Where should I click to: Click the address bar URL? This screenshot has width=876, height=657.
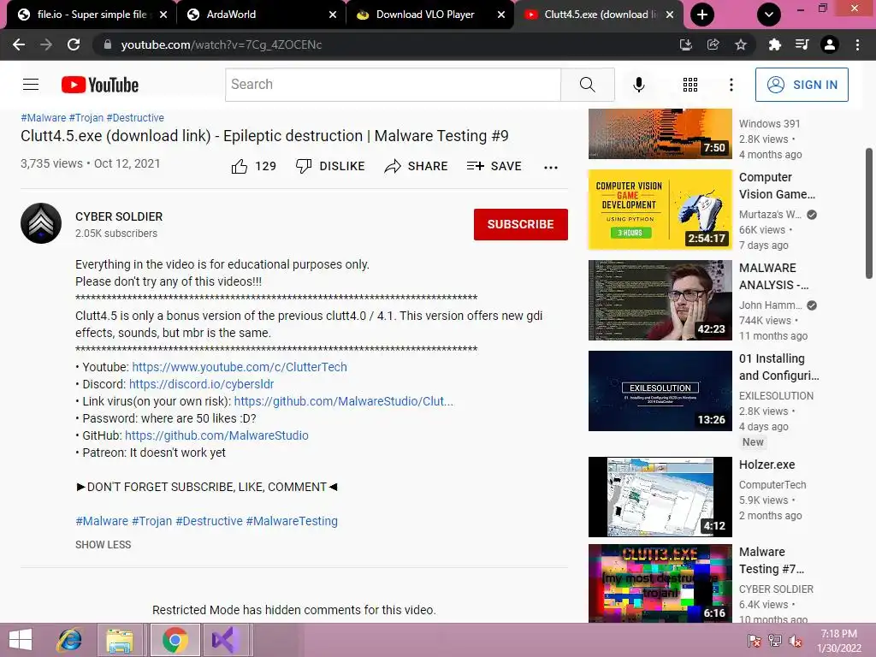222,44
